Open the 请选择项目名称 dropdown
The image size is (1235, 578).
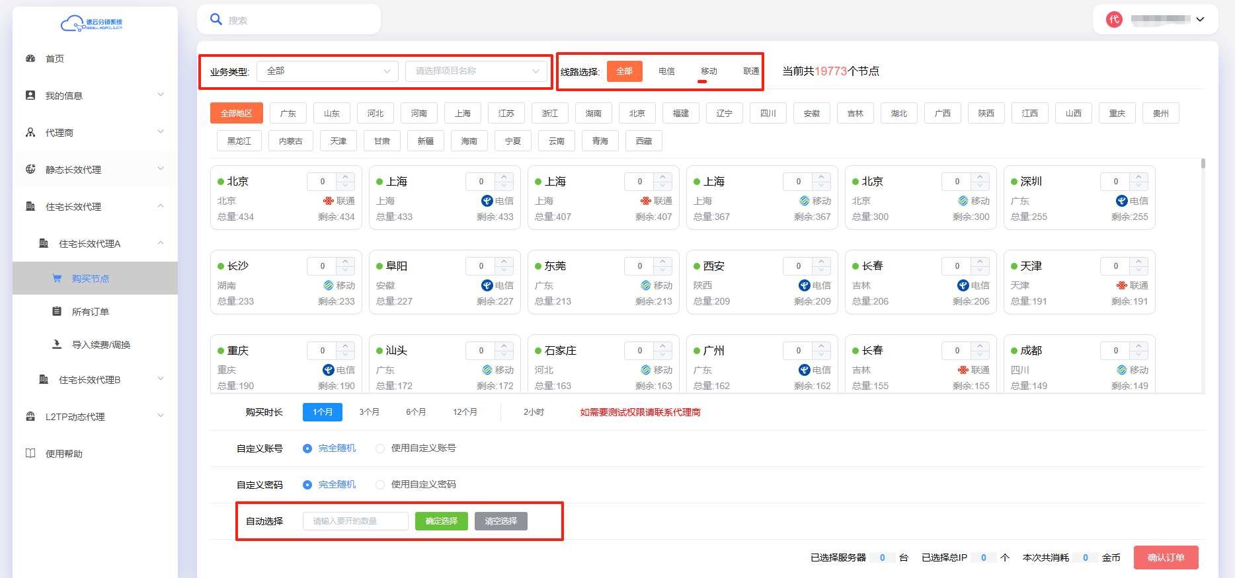point(476,71)
